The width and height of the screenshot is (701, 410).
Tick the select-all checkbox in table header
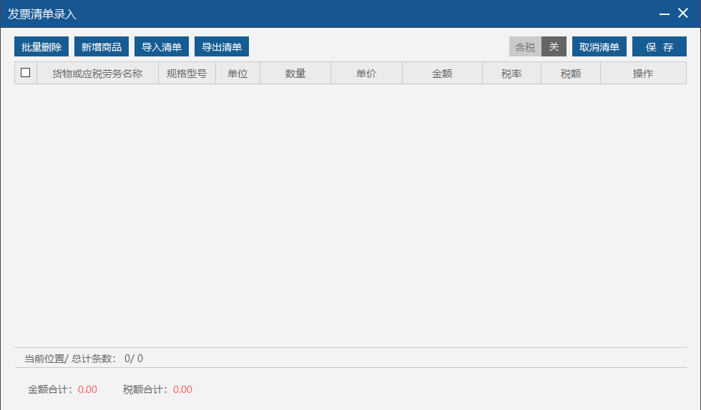(x=26, y=72)
